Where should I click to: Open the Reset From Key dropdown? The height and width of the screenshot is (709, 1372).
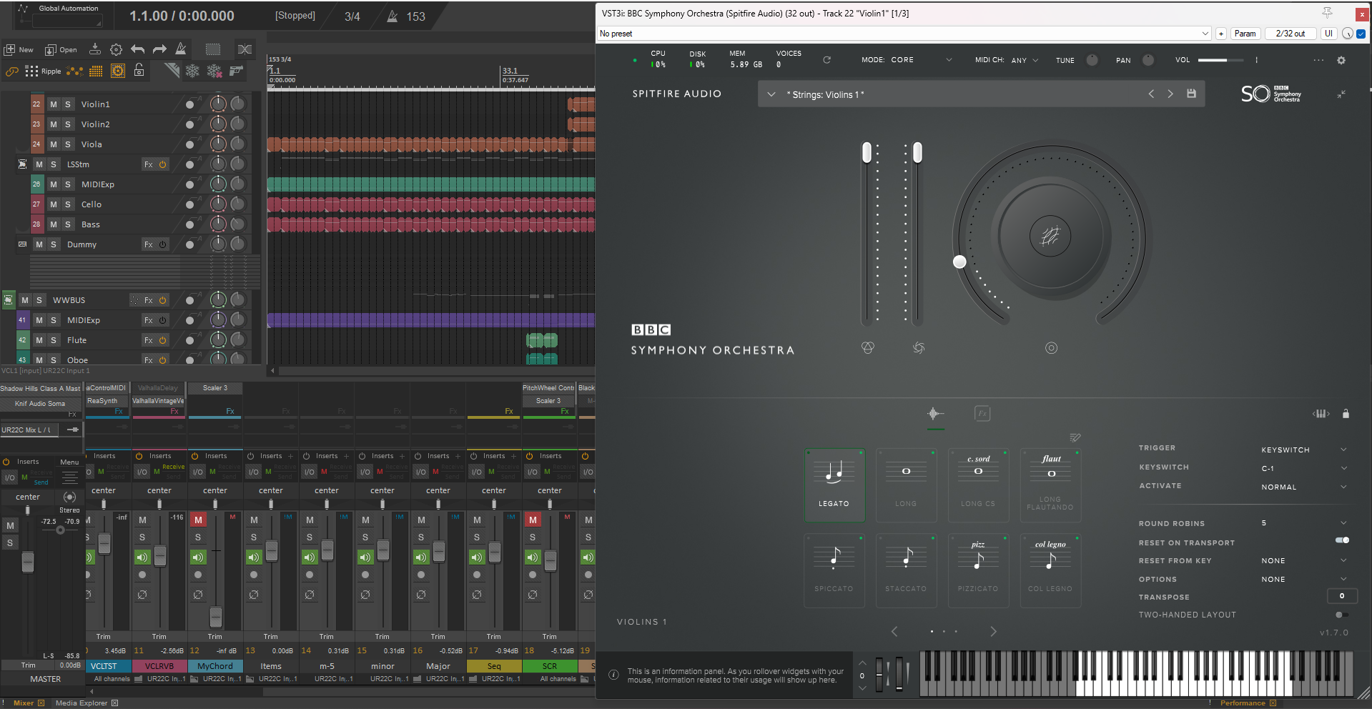[x=1304, y=560]
